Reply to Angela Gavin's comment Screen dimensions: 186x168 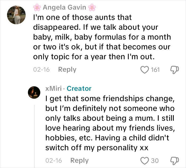tap(67, 70)
